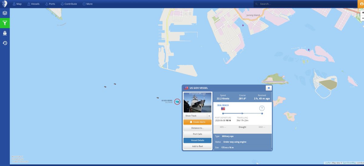
Task: Add the vessel to fleet
Action: pyautogui.click(x=197, y=146)
